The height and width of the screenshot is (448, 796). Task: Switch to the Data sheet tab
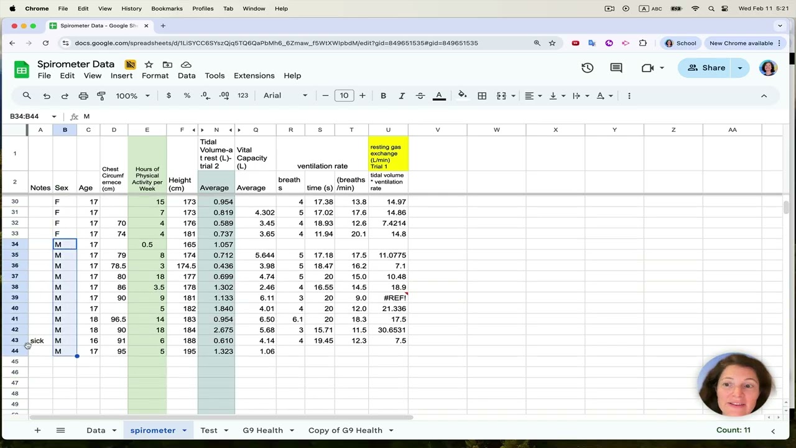[96, 431]
